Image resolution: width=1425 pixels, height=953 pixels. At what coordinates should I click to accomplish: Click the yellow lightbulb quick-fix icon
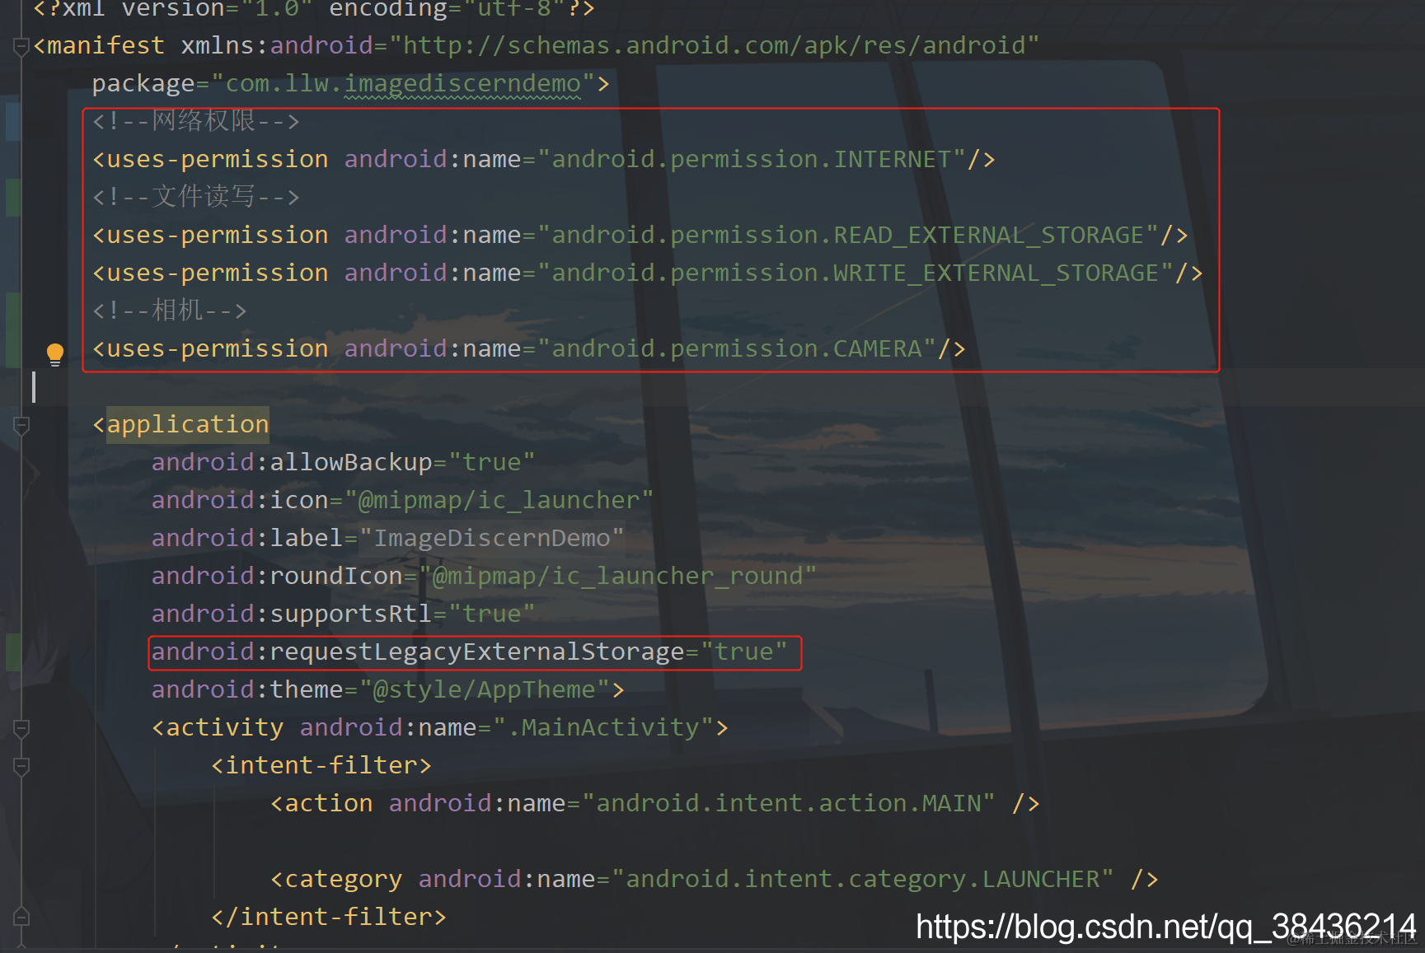coord(55,354)
